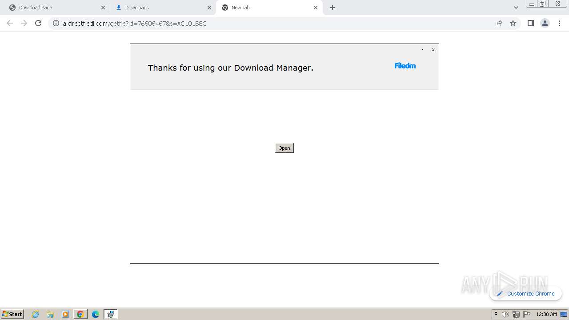Click the Open button in Download Manager

click(284, 148)
